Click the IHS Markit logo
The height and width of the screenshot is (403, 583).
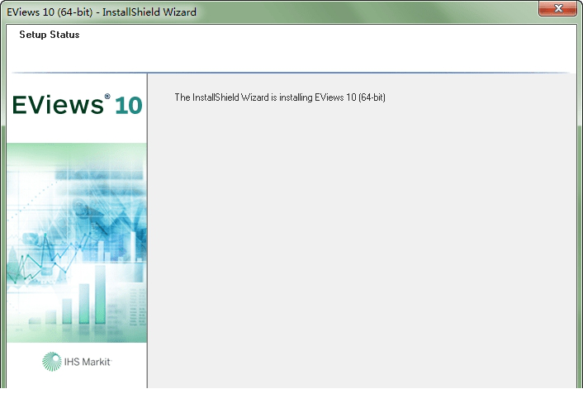click(x=77, y=362)
